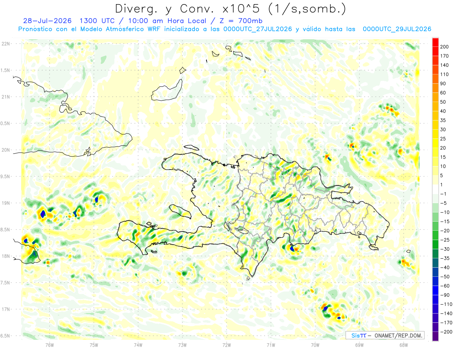Click the '76W' longitude label
This screenshot has width=453, height=350.
coord(49,345)
